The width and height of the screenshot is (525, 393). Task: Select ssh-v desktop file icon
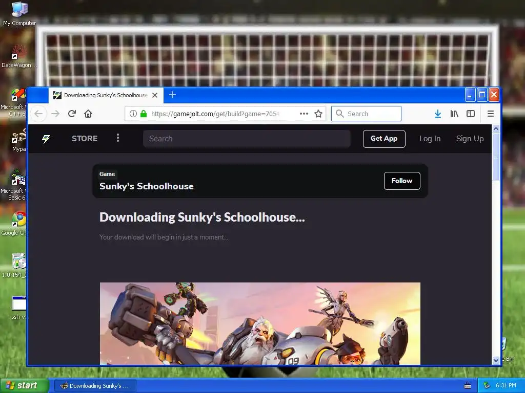click(x=18, y=308)
